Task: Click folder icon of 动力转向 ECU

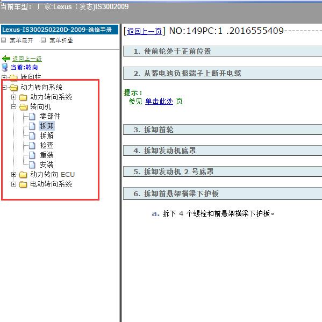Action: (23, 175)
